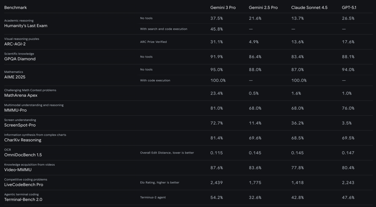The width and height of the screenshot is (376, 207).
Task: Click the GPQA Diamond benchmark name
Action: pyautogui.click(x=20, y=59)
